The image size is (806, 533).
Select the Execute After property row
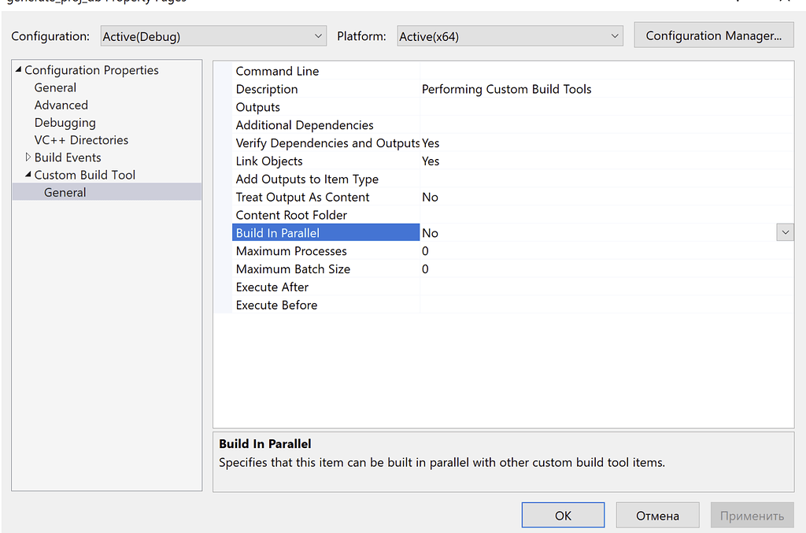click(x=272, y=287)
